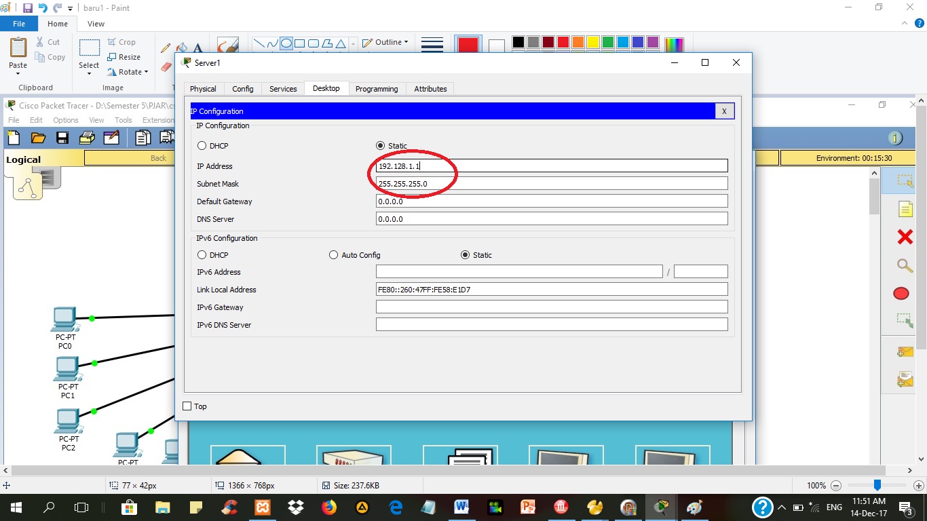Choose the oval shape in Paint
This screenshot has width=927, height=521.
click(287, 43)
